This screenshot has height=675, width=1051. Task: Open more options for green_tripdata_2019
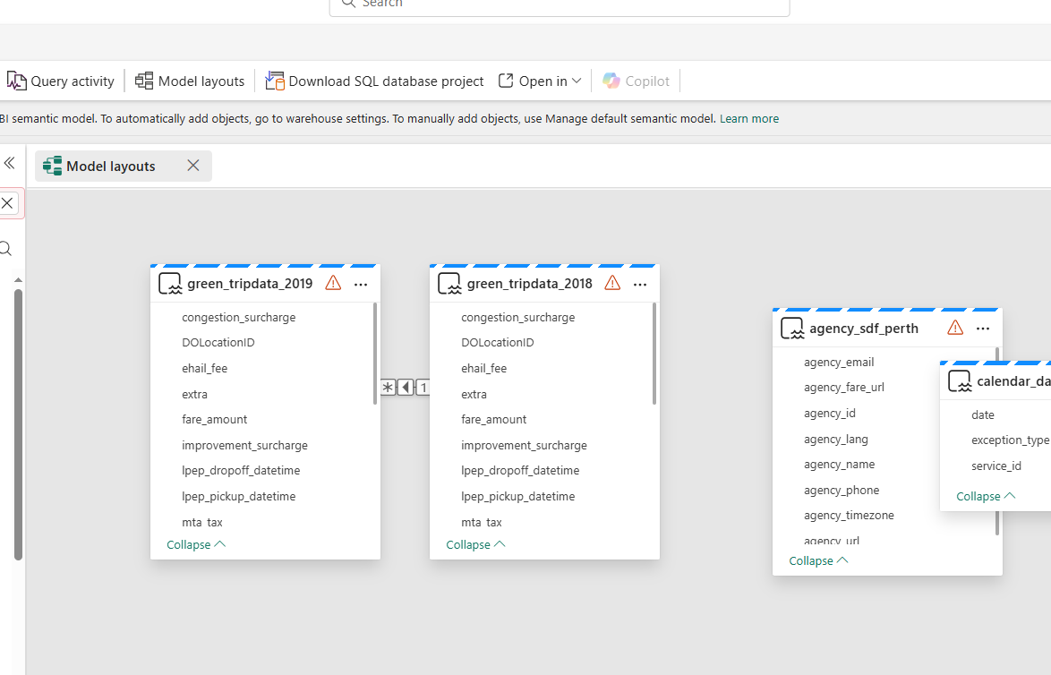[361, 284]
